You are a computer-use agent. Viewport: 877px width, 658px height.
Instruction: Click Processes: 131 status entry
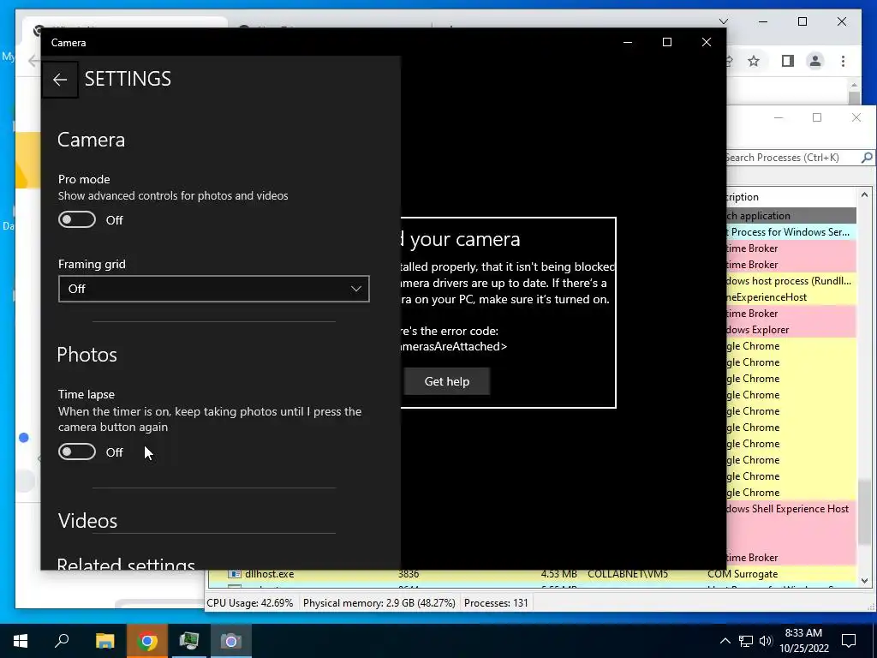click(496, 603)
